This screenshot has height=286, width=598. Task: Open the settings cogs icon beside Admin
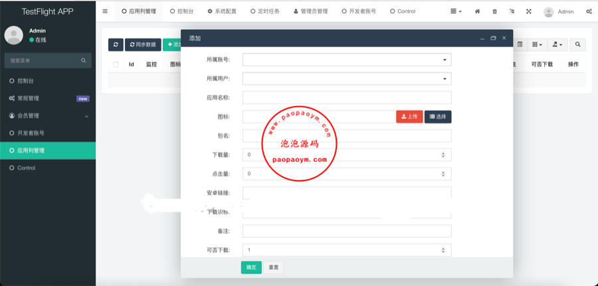point(589,11)
